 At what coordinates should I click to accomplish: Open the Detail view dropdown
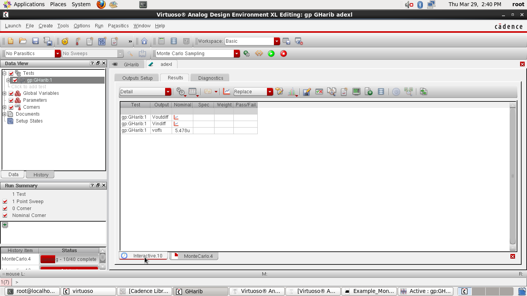(x=168, y=92)
